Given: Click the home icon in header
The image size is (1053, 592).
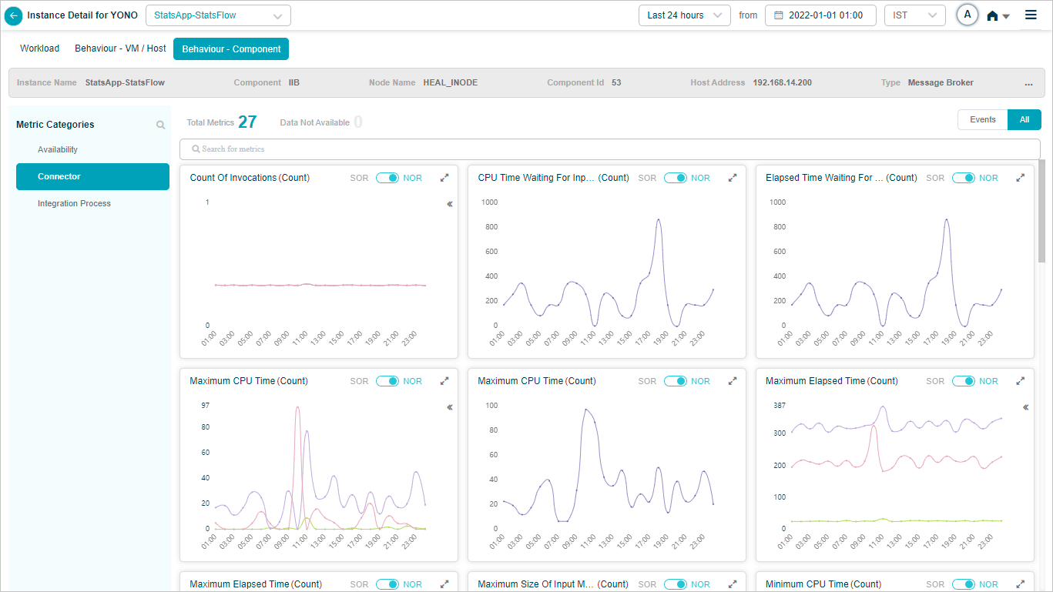Looking at the screenshot, I should pos(992,15).
